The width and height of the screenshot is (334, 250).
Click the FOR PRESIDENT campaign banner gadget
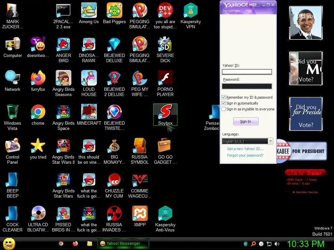click(302, 151)
